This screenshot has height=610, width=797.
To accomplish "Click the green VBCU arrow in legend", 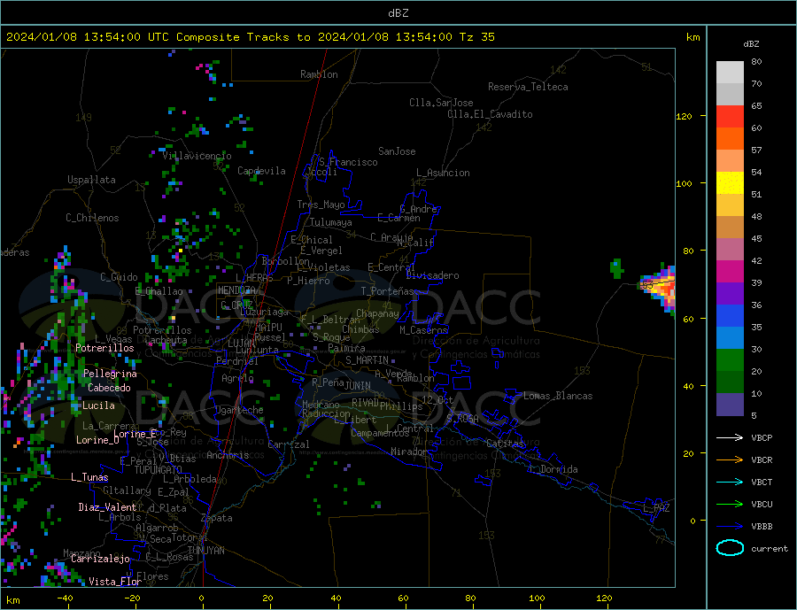I will coord(731,504).
